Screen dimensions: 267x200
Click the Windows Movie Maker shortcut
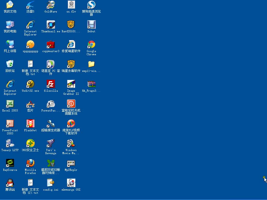[71, 143]
